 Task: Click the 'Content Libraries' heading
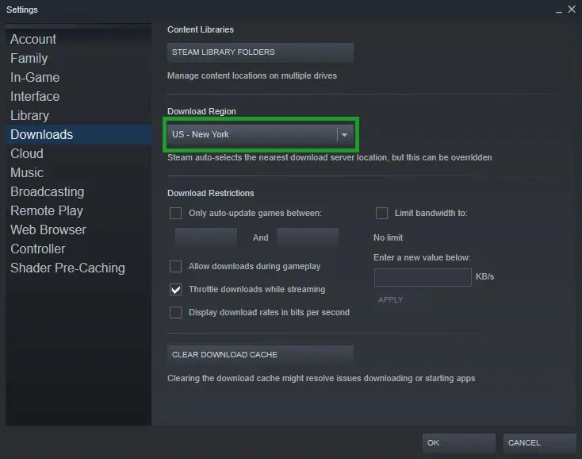(x=201, y=29)
